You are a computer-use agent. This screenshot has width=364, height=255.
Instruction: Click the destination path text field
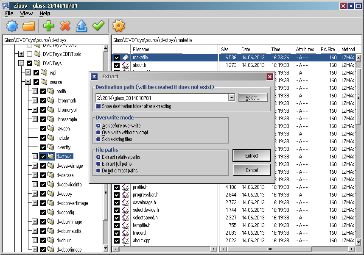(162, 98)
